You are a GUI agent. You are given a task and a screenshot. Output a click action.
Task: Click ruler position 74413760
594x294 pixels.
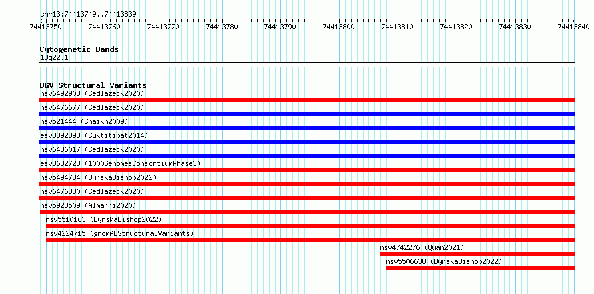coord(105,27)
